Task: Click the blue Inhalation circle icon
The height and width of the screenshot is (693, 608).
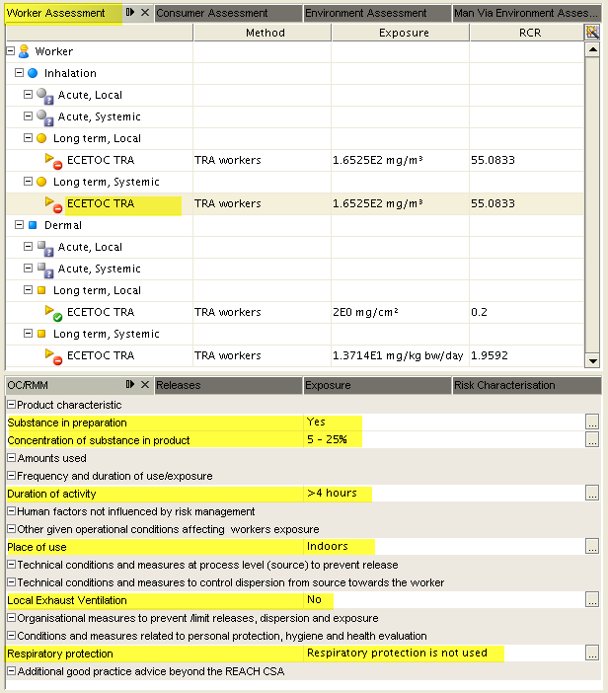Action: (33, 73)
